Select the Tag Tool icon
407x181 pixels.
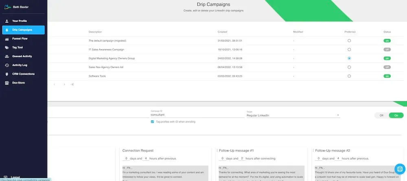pyautogui.click(x=7, y=47)
